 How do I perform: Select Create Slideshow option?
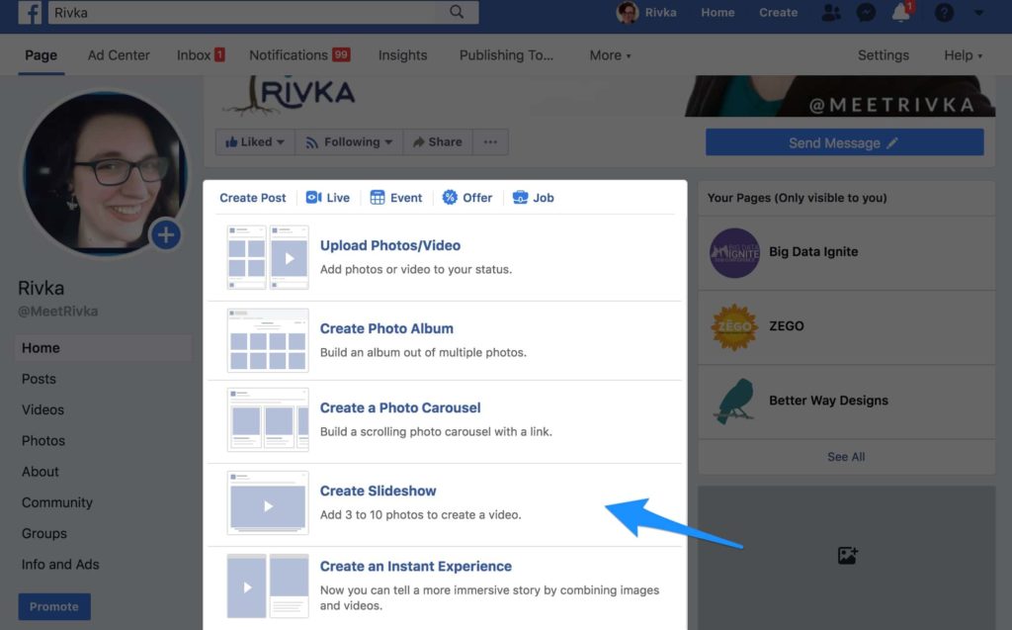378,492
